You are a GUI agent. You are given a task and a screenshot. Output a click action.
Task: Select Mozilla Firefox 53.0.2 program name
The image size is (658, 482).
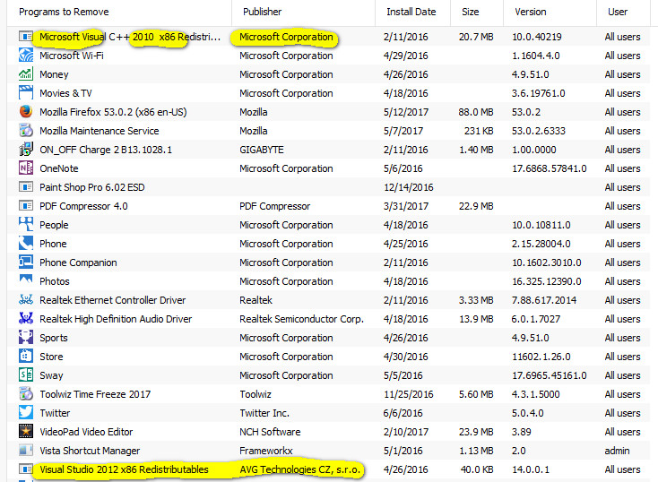[x=113, y=112]
